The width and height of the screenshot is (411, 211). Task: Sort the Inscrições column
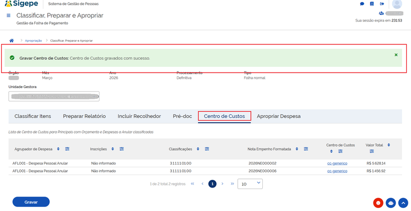pyautogui.click(x=113, y=149)
